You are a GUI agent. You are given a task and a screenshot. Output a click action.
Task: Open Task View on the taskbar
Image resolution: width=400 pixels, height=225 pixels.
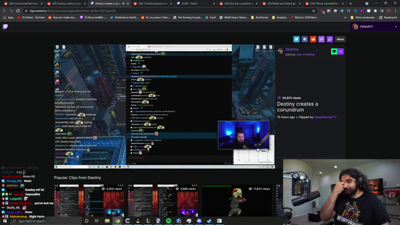[97, 221]
